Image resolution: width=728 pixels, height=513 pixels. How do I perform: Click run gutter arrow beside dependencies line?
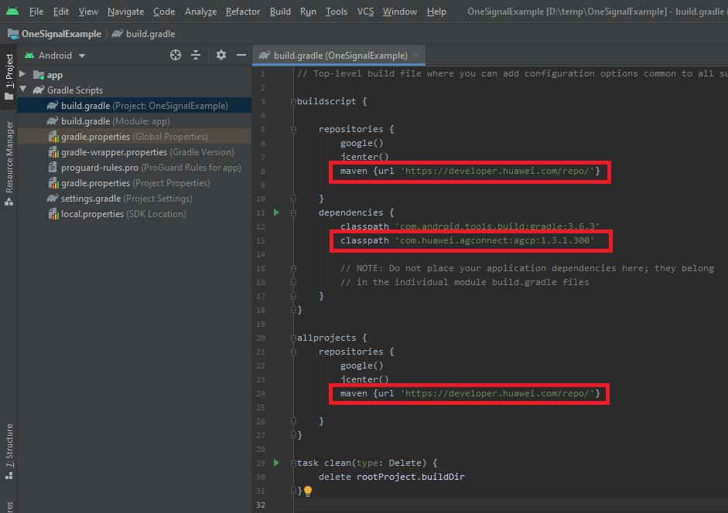coord(277,212)
